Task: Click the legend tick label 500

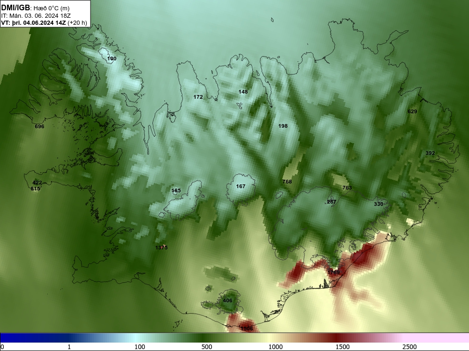Action: (207, 347)
